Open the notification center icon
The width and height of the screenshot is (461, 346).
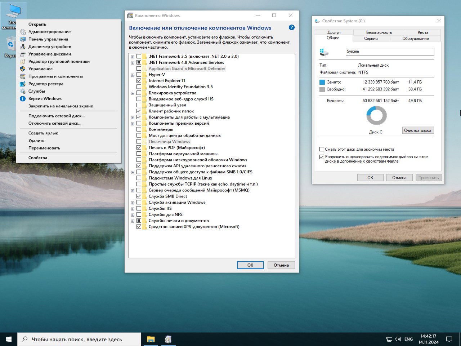[449, 339]
